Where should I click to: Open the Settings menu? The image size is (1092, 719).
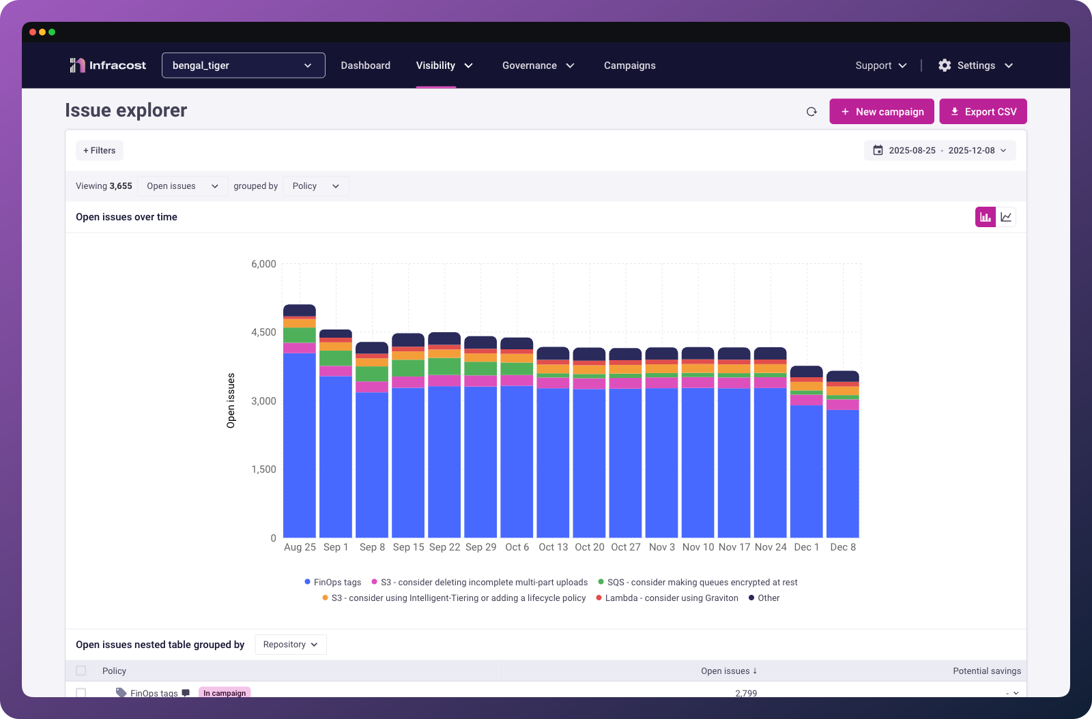[976, 65]
